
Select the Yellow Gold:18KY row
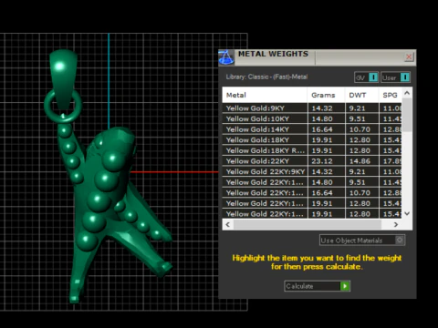(312, 140)
